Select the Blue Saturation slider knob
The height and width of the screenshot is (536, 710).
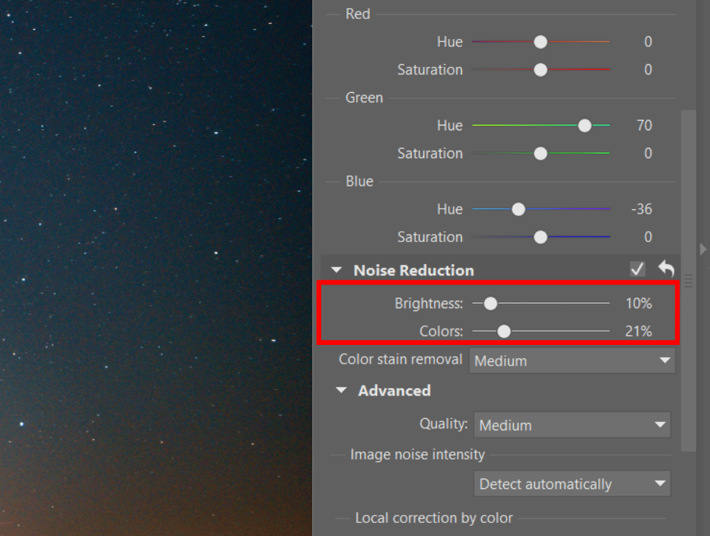[540, 237]
